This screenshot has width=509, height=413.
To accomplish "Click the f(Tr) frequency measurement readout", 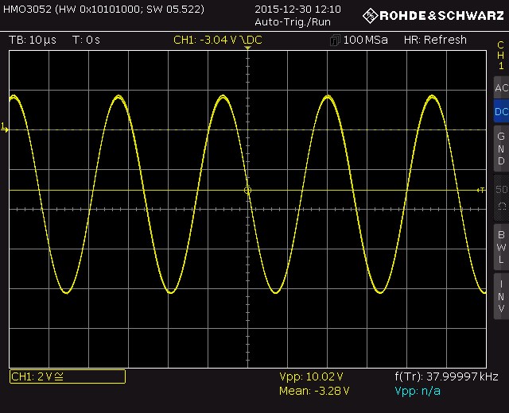I will tap(446, 376).
